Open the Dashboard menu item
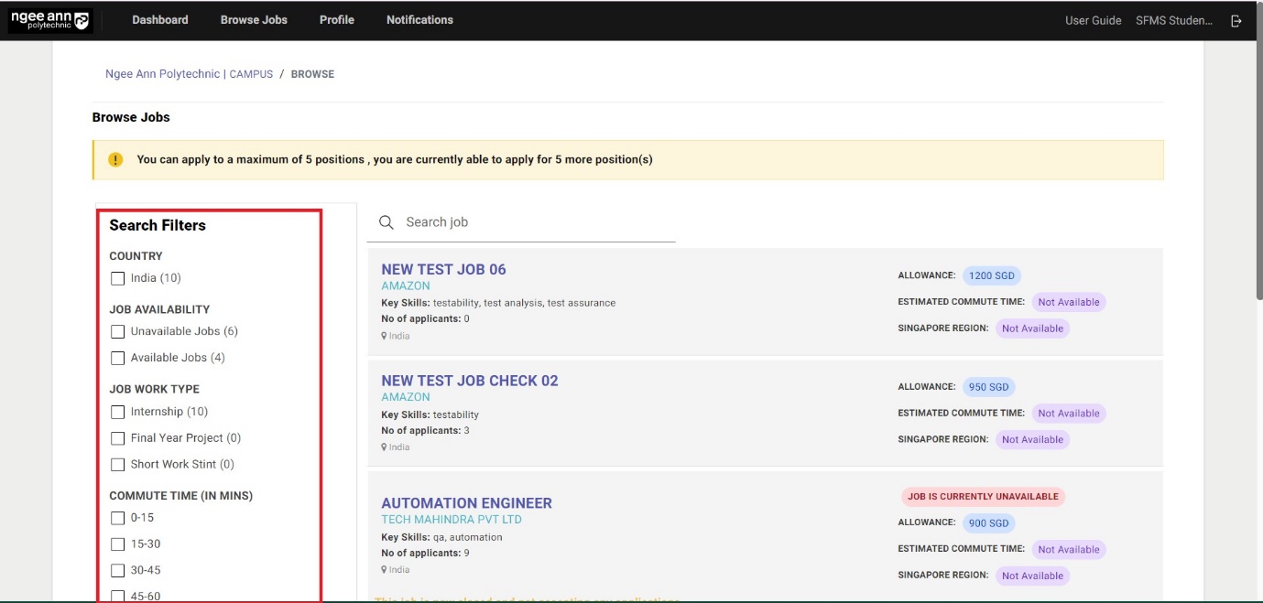Viewport: 1263px width, 603px height. point(160,20)
